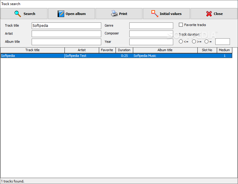This screenshot has width=238, height=184.
Task: Select the <= track duration radio button
Action: point(181,42)
